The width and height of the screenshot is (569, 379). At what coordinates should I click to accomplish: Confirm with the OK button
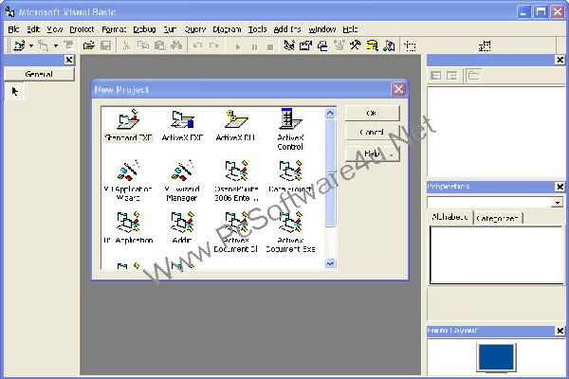tap(372, 113)
